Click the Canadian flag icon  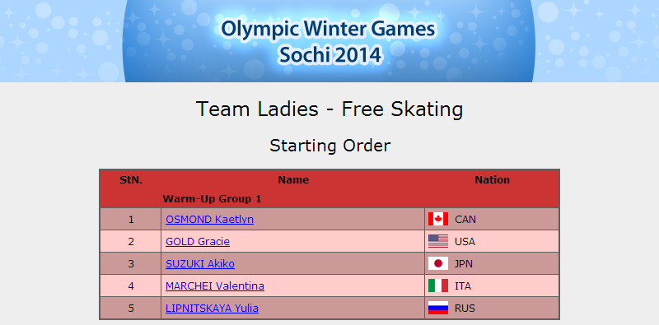pyautogui.click(x=438, y=219)
